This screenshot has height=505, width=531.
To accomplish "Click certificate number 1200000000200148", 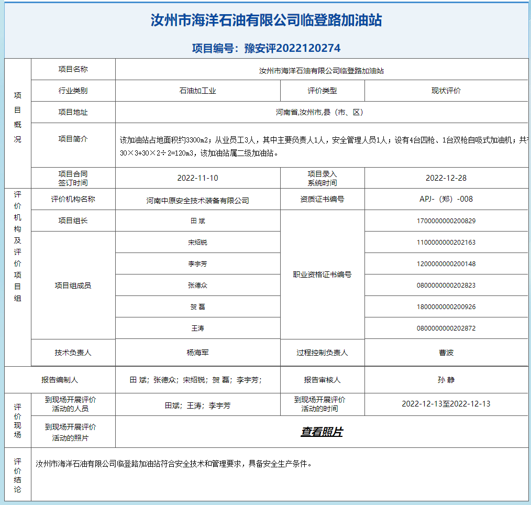I will [x=446, y=264].
